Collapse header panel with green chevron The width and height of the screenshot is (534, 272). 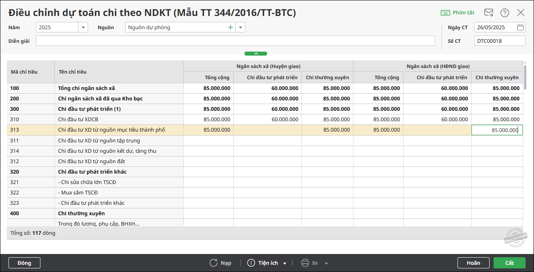pos(256,54)
